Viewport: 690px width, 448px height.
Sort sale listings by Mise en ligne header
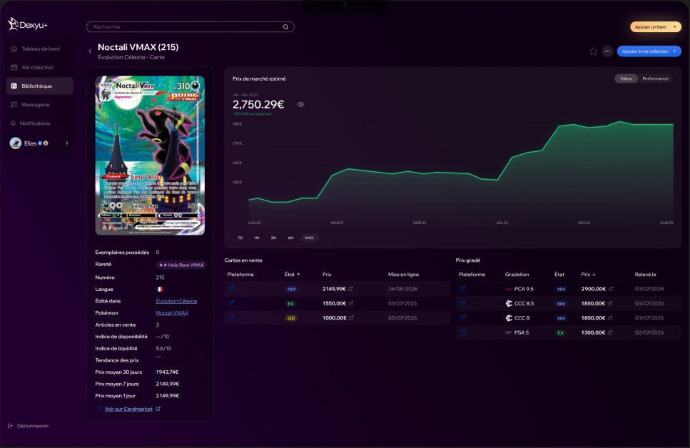tap(404, 275)
